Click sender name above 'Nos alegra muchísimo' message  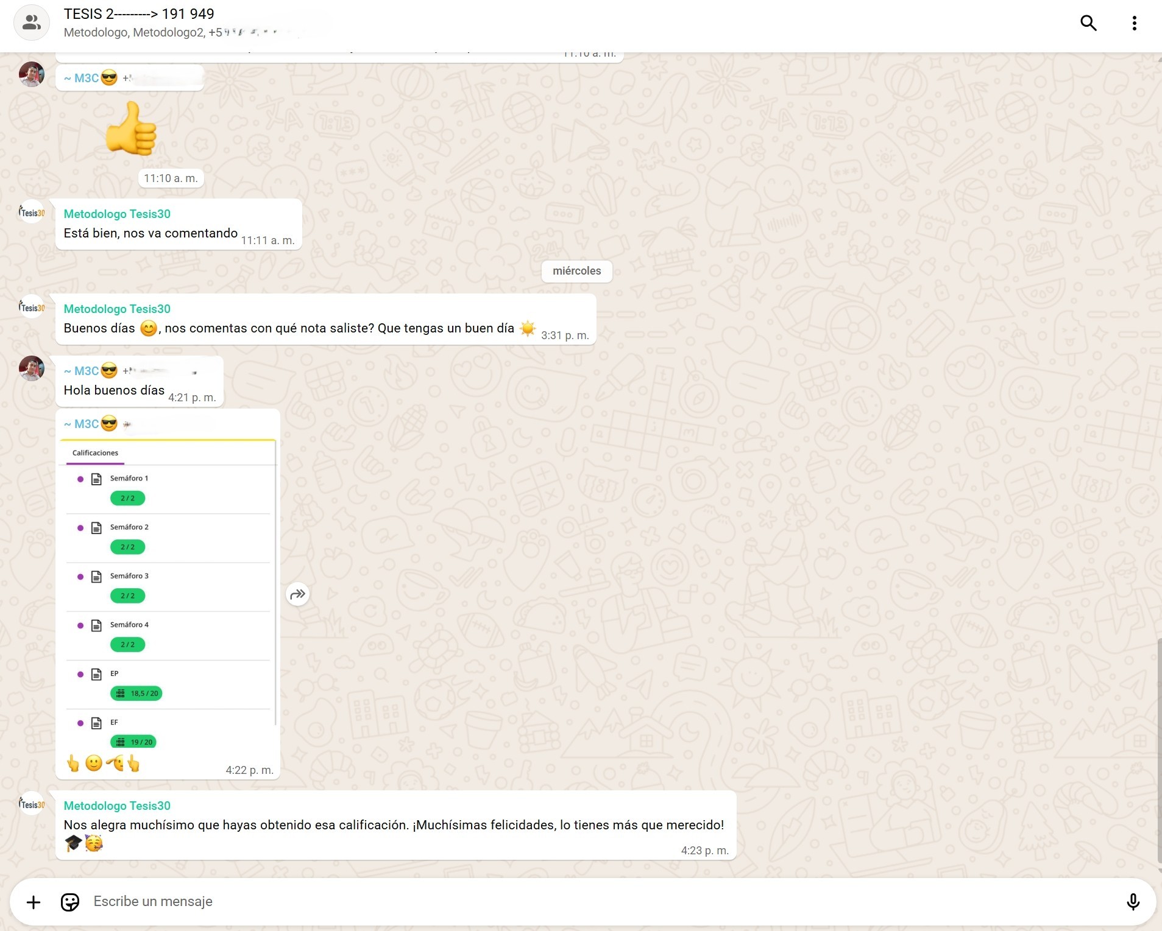pos(117,806)
